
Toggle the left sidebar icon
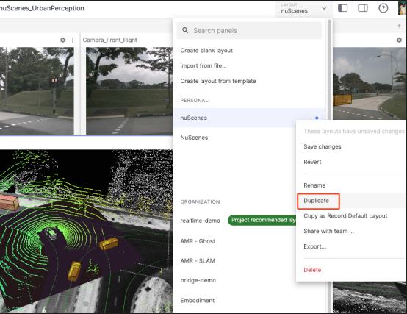pyautogui.click(x=342, y=8)
